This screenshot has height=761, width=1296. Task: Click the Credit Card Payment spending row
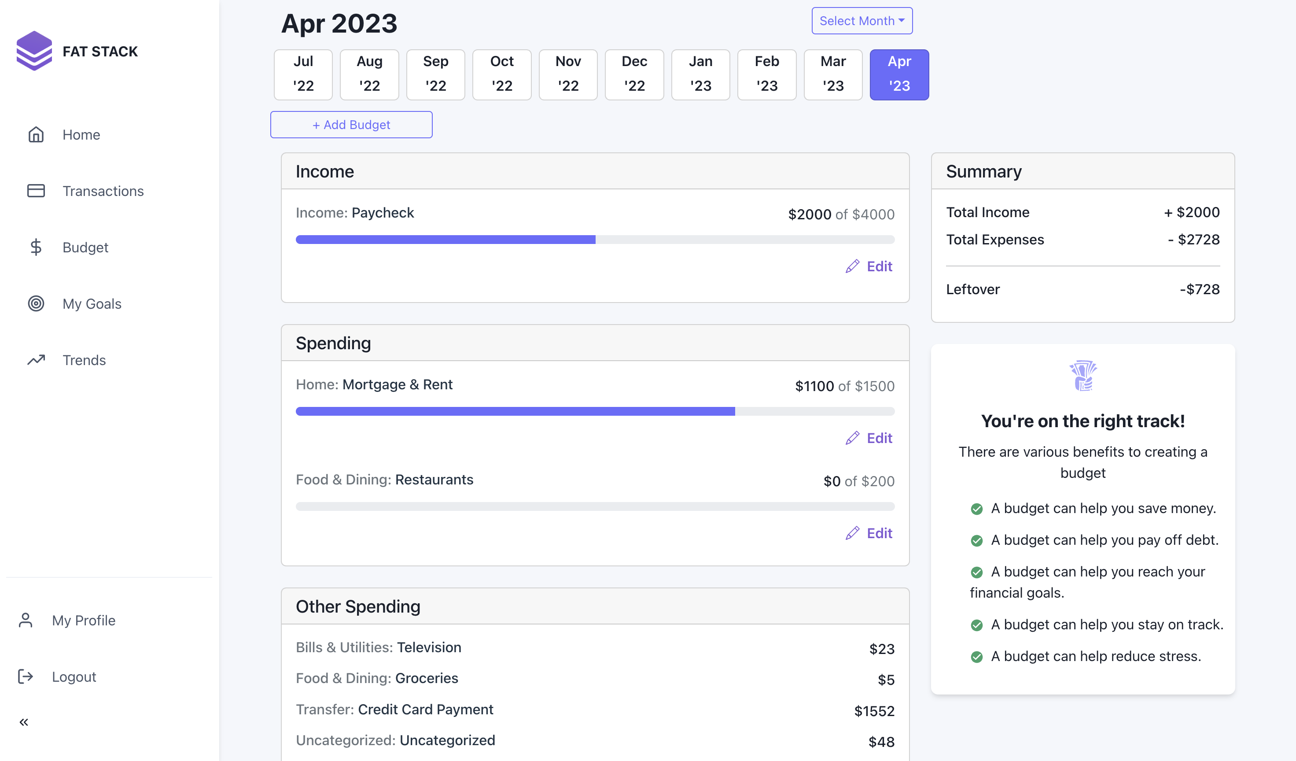point(595,710)
